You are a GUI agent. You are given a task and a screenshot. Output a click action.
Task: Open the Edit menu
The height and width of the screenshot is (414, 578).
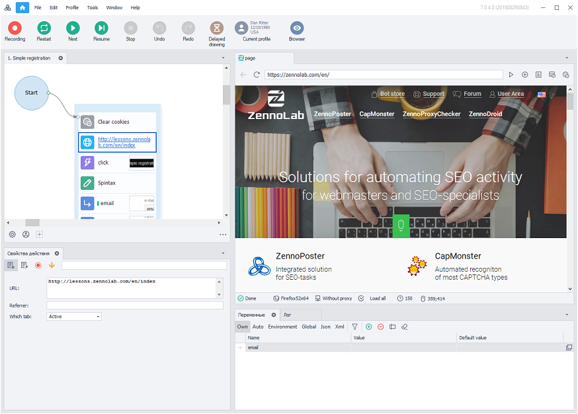tap(54, 7)
